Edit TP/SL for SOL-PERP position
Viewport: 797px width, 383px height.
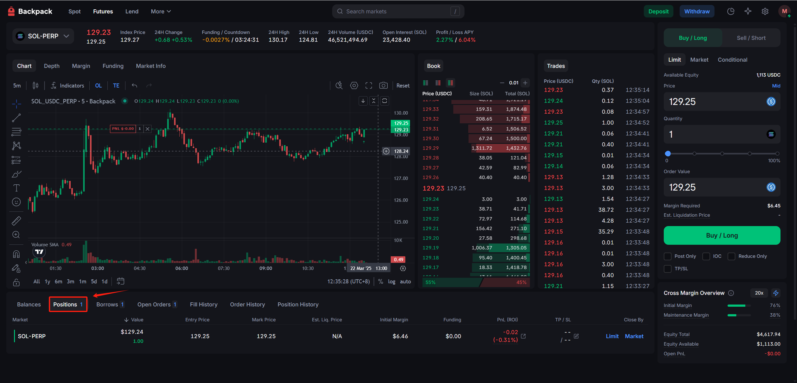pyautogui.click(x=576, y=336)
